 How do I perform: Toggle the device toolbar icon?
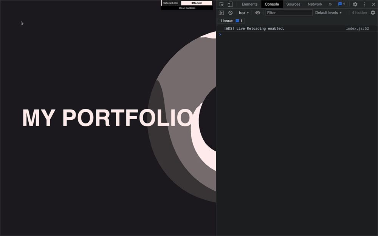(230, 4)
